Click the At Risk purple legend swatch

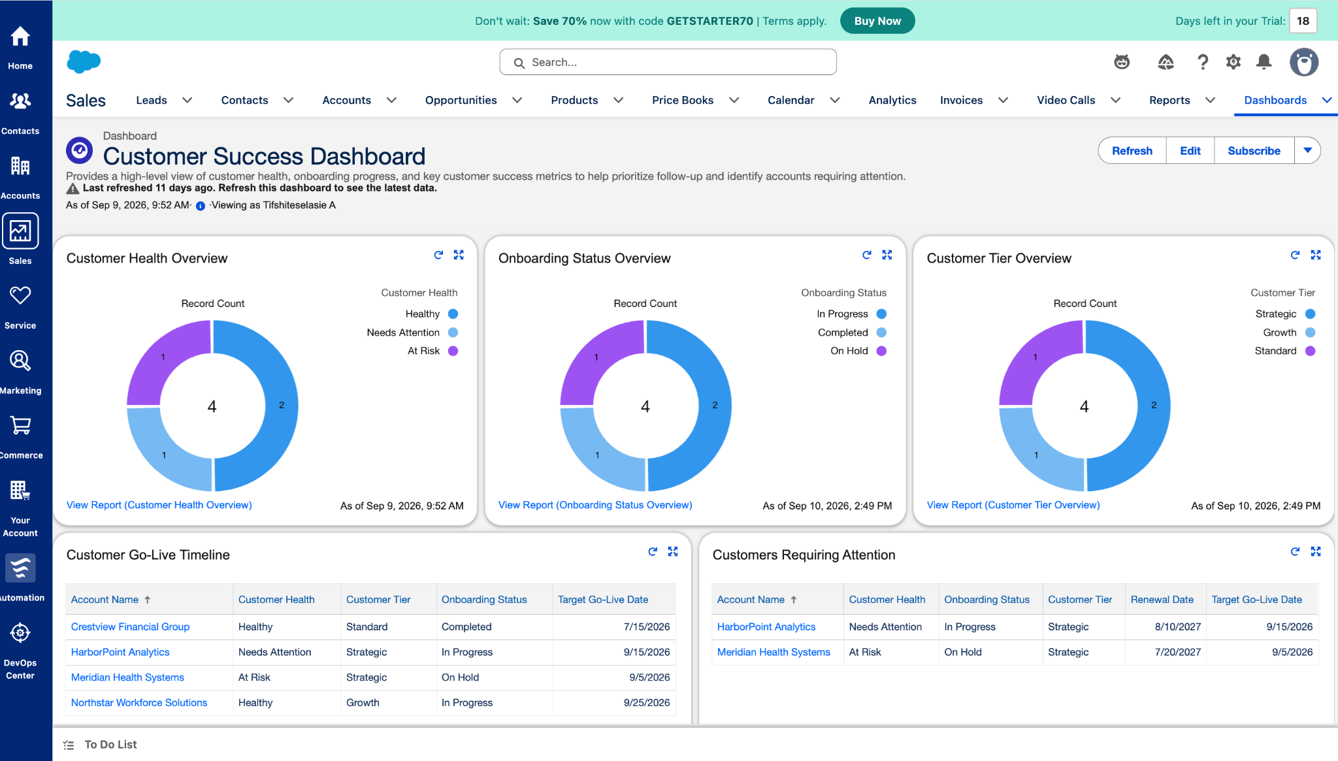coord(453,351)
